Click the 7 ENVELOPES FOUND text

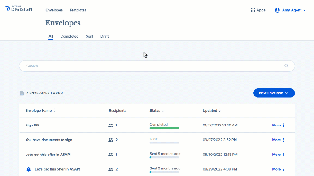point(45,93)
